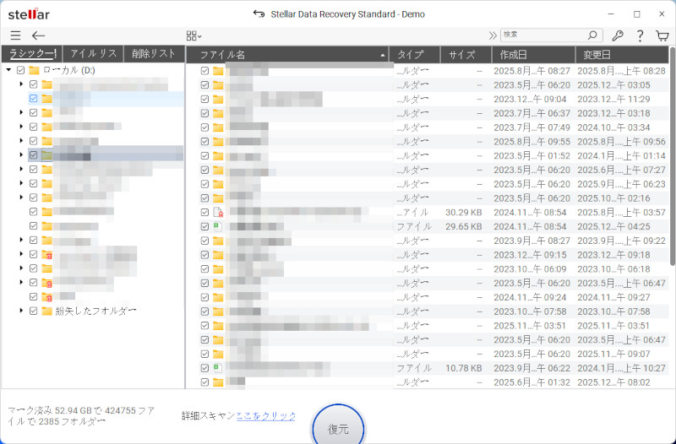Open the shopping cart icon

coord(662,35)
